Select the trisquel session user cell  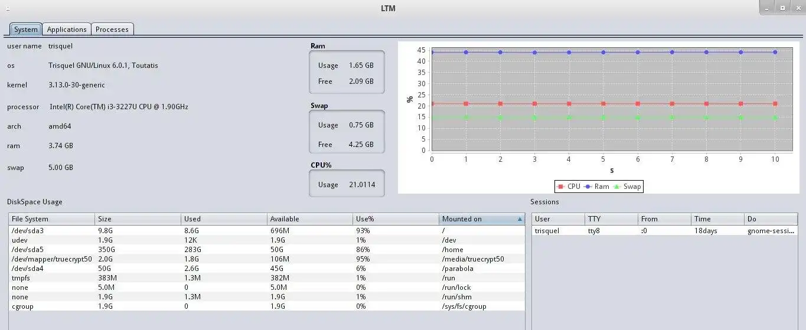click(x=558, y=230)
